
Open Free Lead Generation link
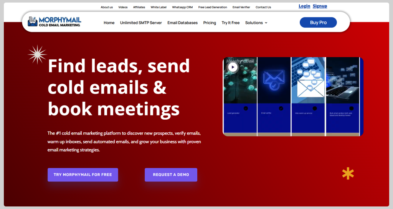pos(213,7)
